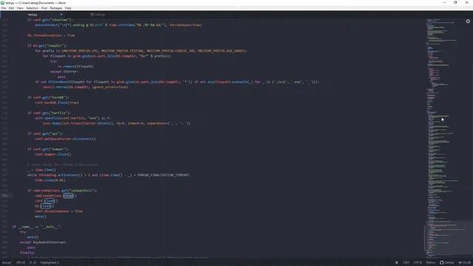Click the json.dump code line

coord(117,123)
